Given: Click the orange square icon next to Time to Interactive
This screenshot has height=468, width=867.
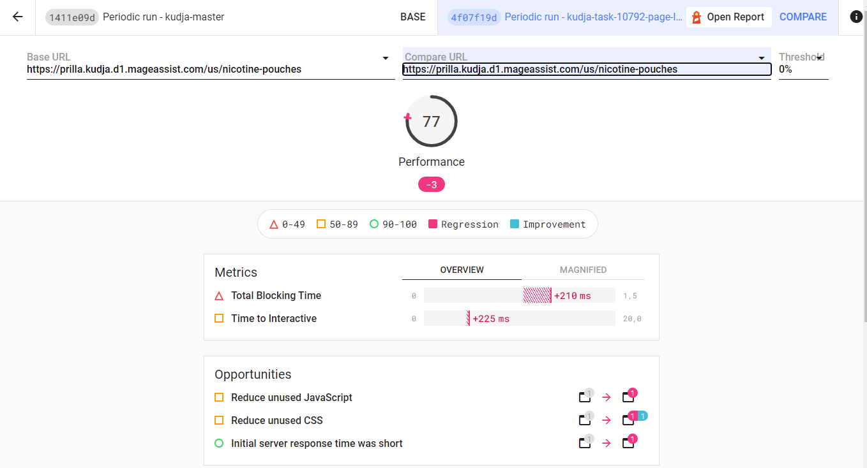Looking at the screenshot, I should pyautogui.click(x=219, y=318).
